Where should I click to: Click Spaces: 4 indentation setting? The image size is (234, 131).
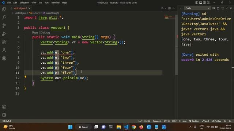click(157, 121)
